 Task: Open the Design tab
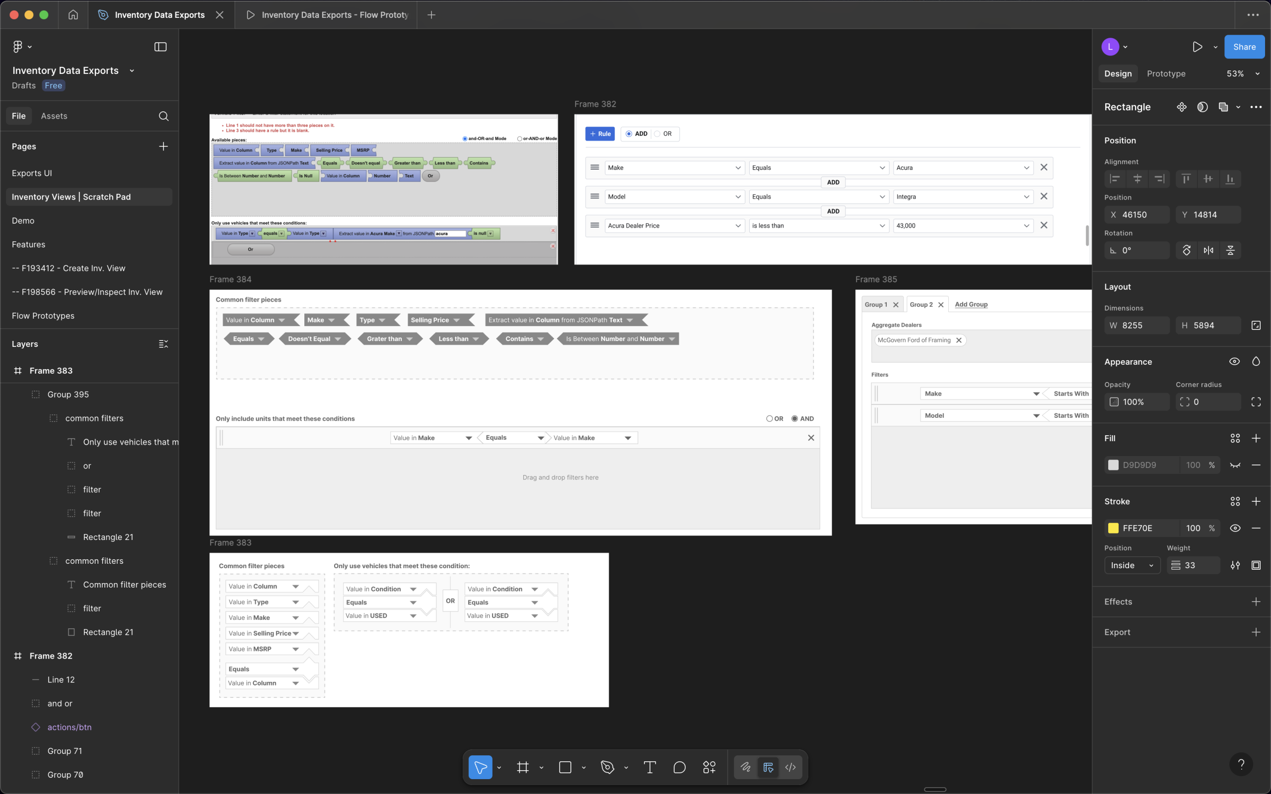tap(1118, 73)
